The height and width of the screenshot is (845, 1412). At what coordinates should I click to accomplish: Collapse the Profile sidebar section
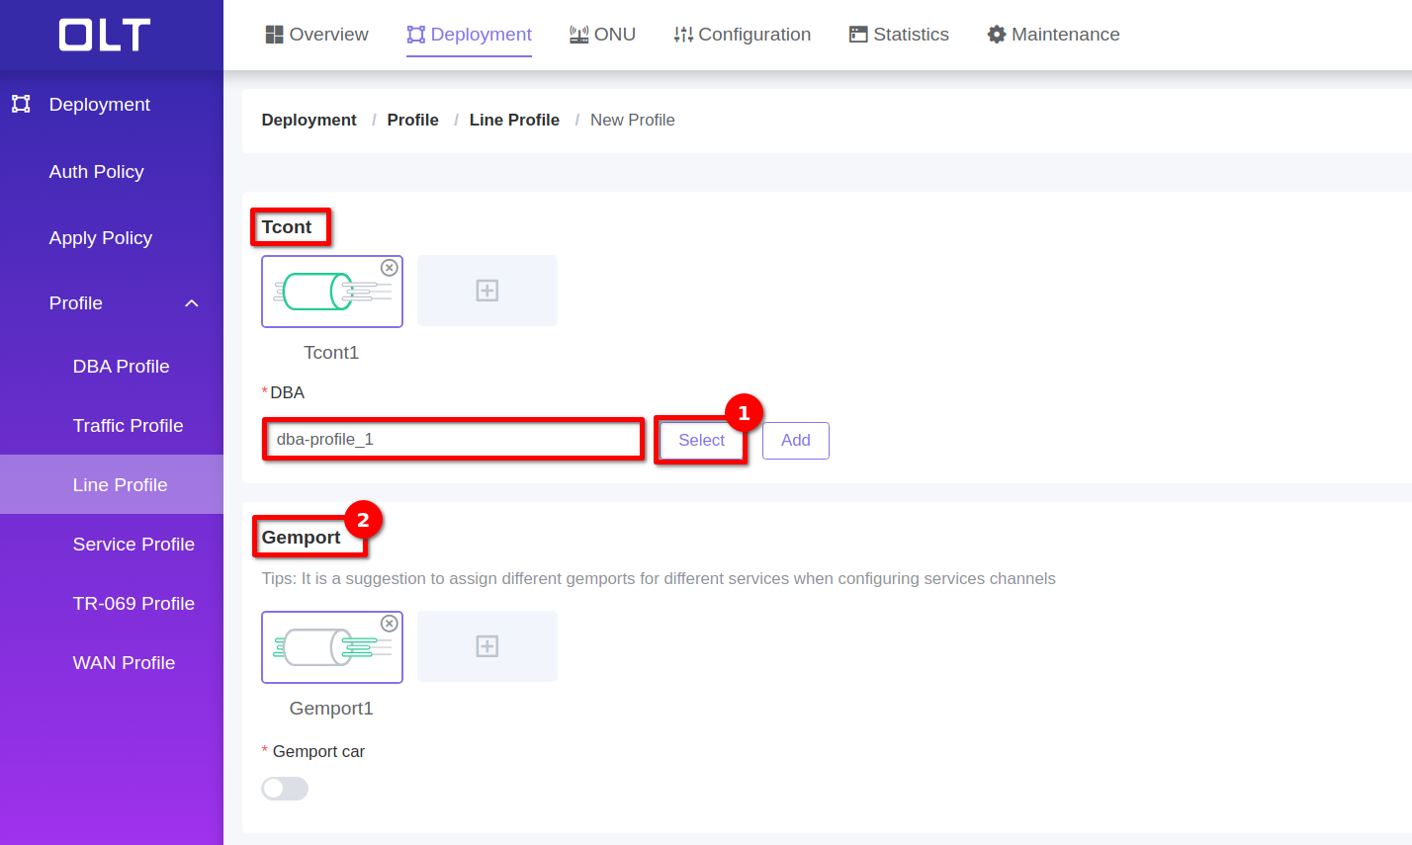pos(192,303)
